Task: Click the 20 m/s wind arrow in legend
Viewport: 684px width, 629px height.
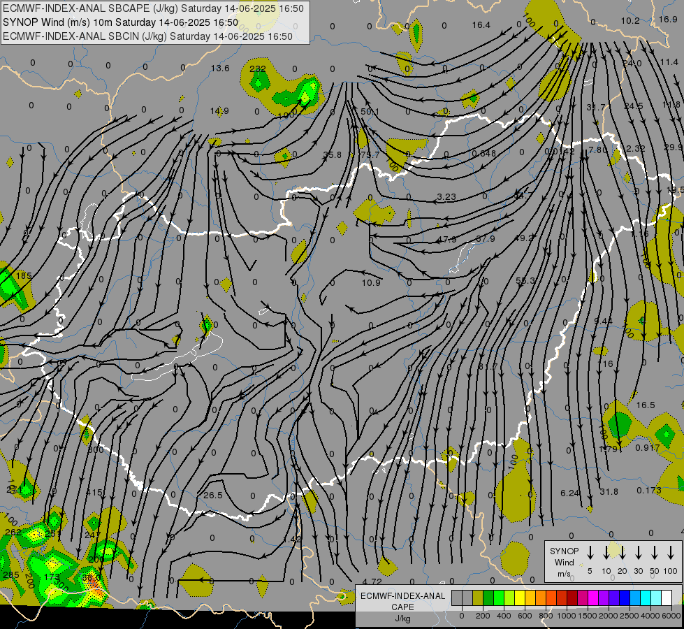Action: (622, 552)
